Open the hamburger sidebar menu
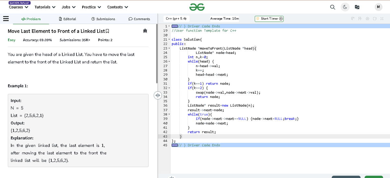 click(6, 19)
